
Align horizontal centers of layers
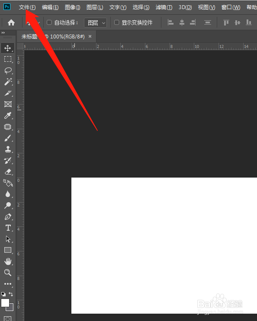[182, 22]
